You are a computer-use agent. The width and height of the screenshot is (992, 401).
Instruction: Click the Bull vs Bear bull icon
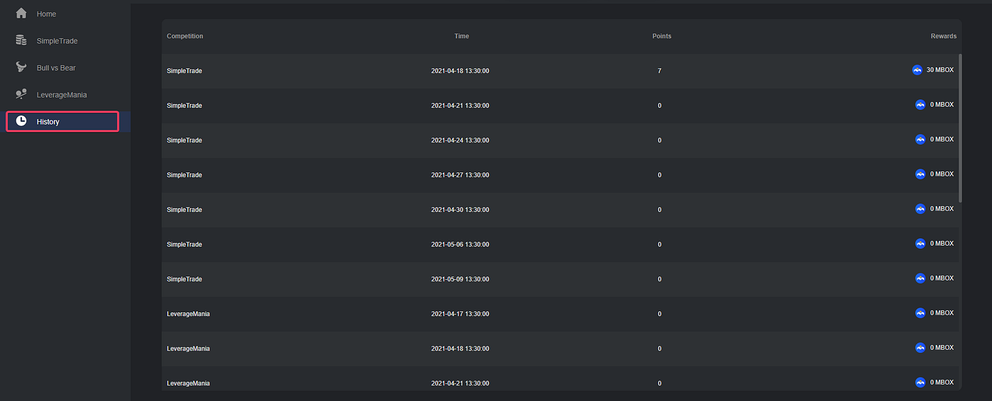coord(21,67)
